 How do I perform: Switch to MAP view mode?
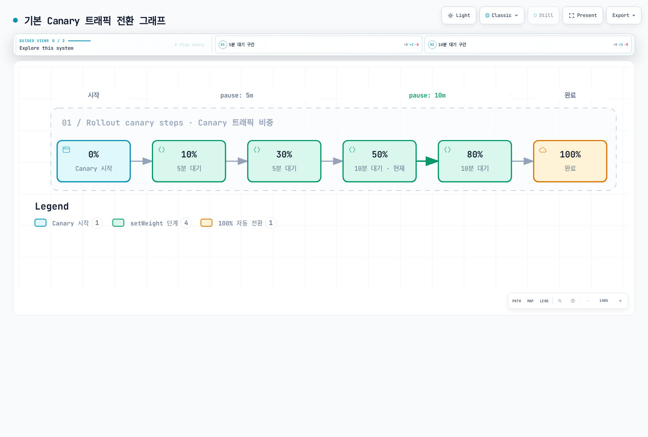click(x=530, y=301)
